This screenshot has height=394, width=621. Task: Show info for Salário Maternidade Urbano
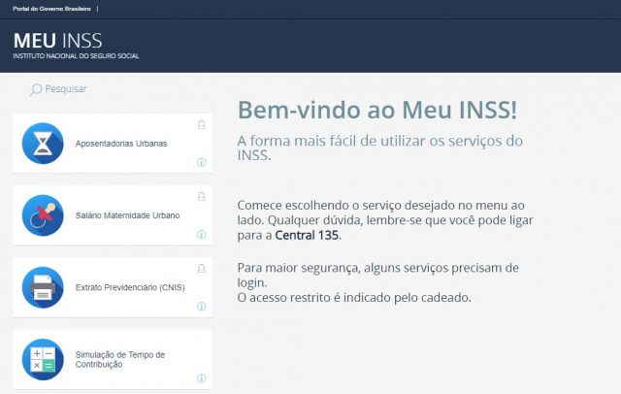tap(201, 235)
